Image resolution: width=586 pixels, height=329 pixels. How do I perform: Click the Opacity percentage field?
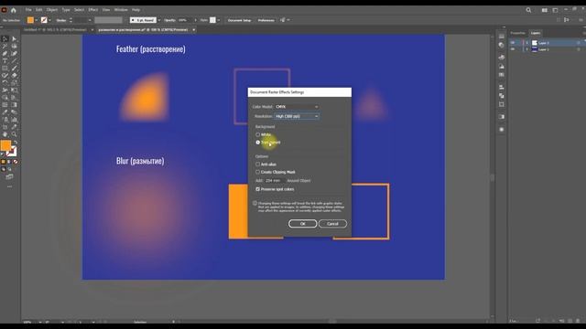(185, 20)
